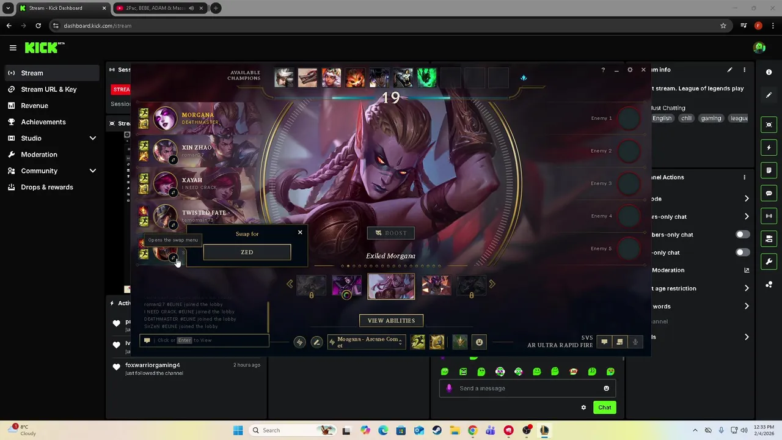Open the Kick hamburger menu
The image size is (782, 440).
13,48
